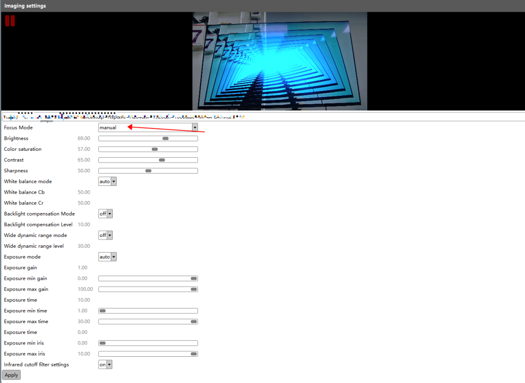
Task: Click the Exposure max iris slider thumb
Action: (x=192, y=353)
